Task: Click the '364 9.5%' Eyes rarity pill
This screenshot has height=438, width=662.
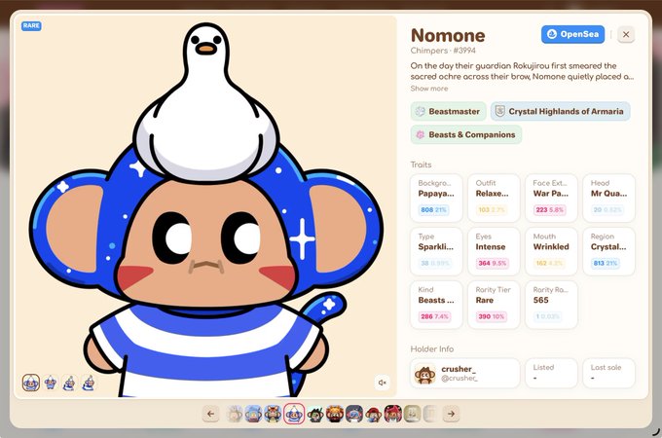Action: point(492,263)
